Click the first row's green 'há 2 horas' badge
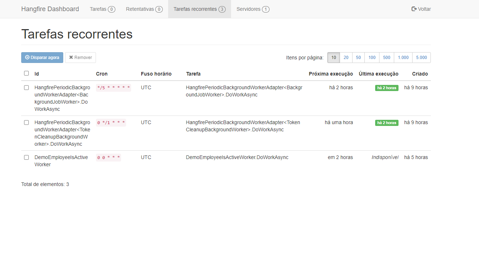 click(x=387, y=88)
